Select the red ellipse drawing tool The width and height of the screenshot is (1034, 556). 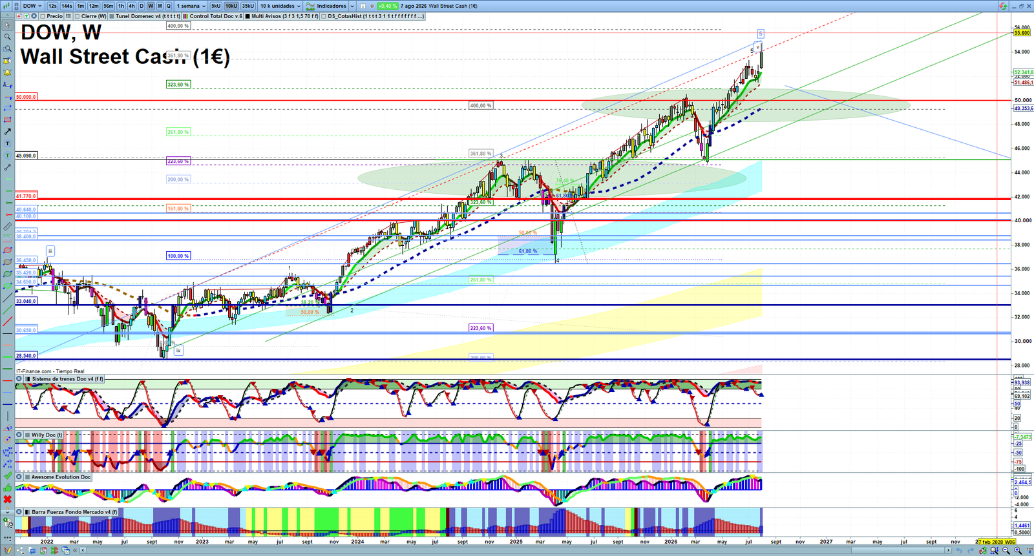click(x=7, y=251)
